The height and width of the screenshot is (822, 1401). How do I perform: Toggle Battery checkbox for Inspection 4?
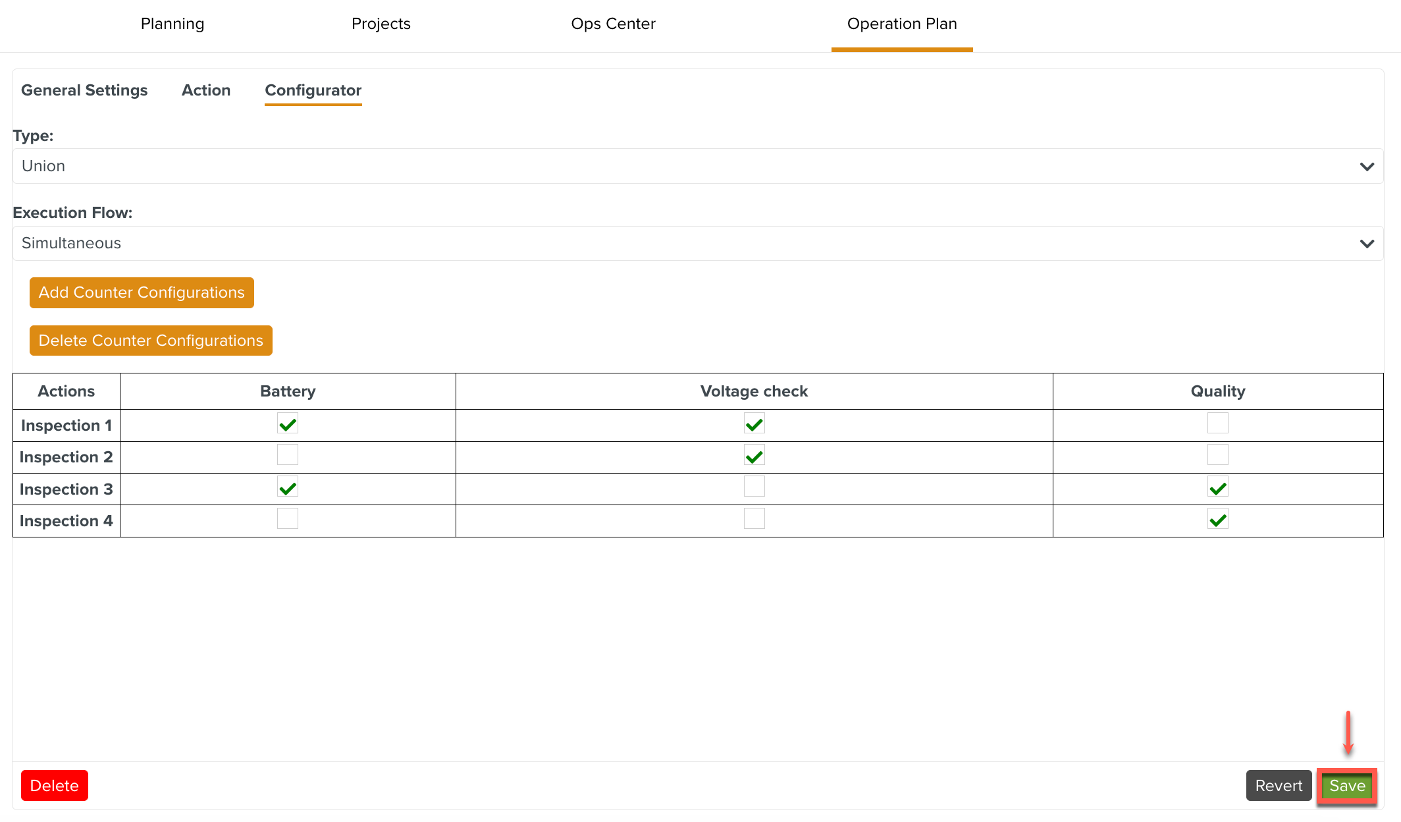click(288, 519)
